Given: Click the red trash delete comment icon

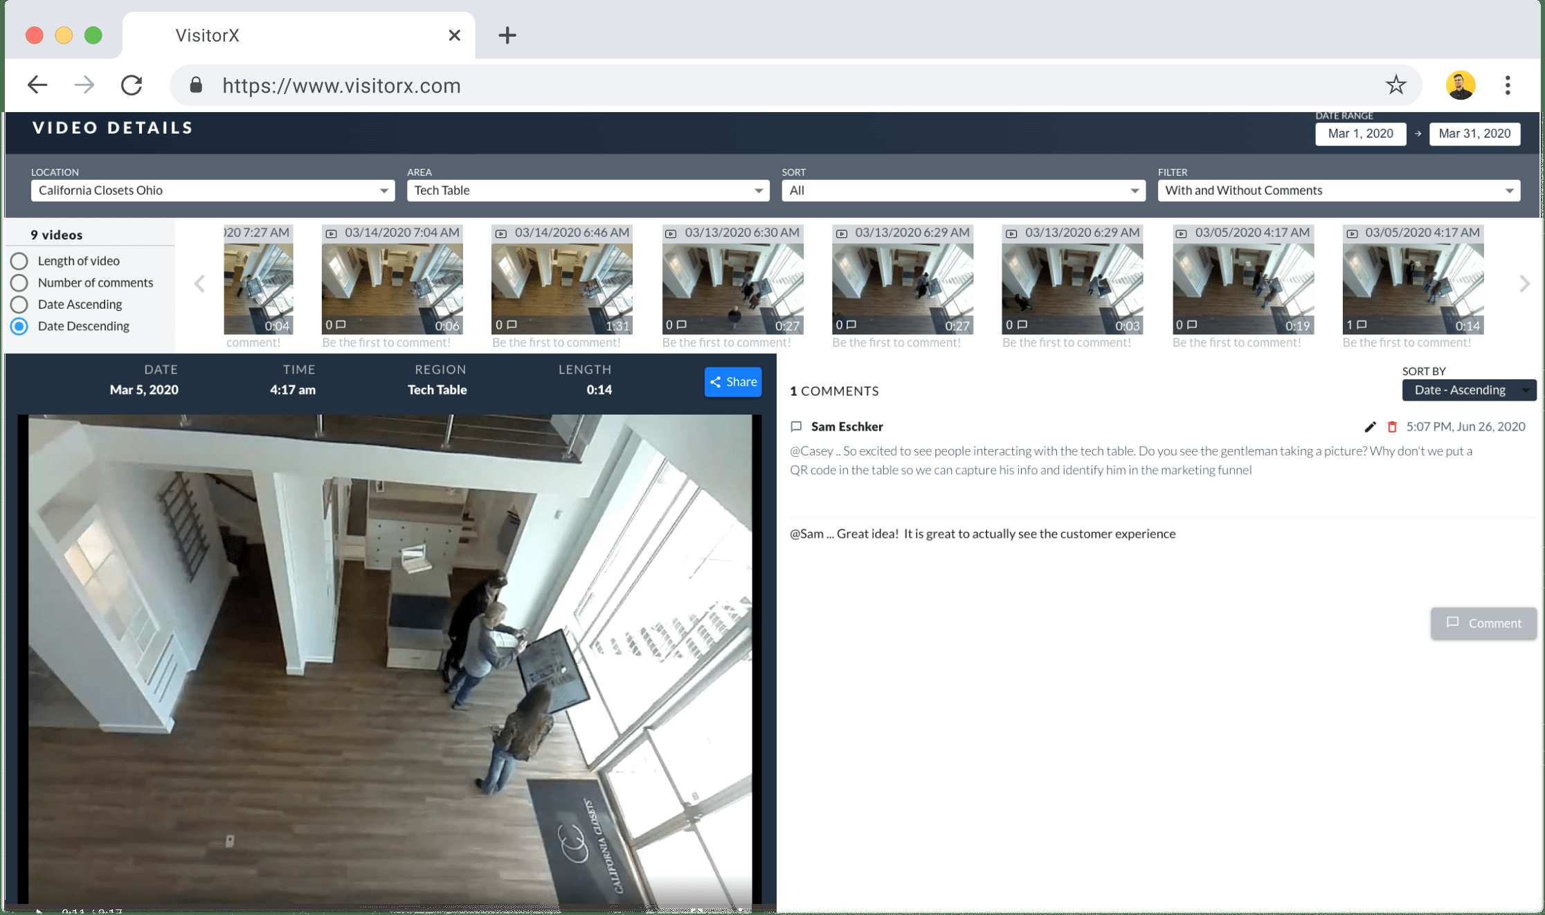Looking at the screenshot, I should coord(1392,427).
